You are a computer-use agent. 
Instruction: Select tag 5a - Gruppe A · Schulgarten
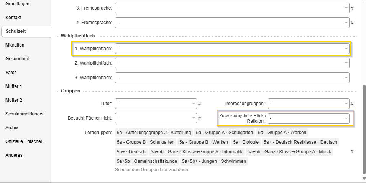(x=224, y=133)
